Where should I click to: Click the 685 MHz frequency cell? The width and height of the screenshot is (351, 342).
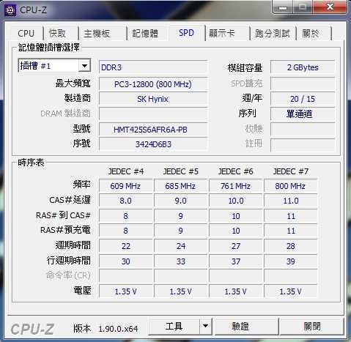(x=180, y=186)
